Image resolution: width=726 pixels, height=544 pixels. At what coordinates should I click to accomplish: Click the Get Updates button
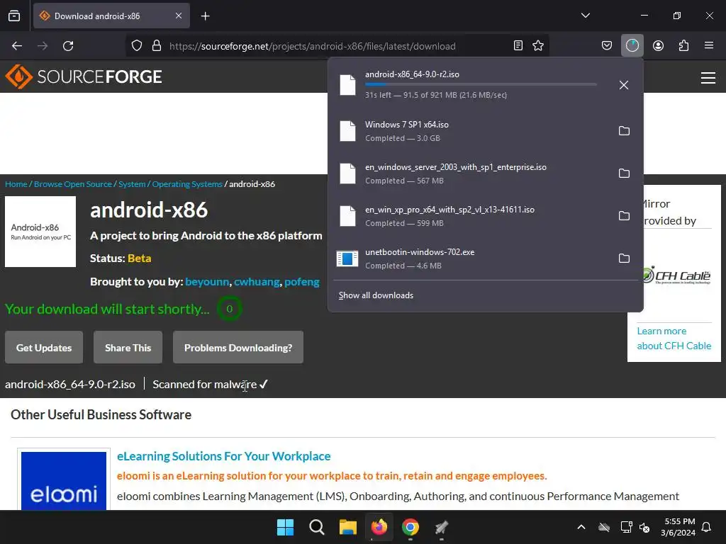point(44,347)
